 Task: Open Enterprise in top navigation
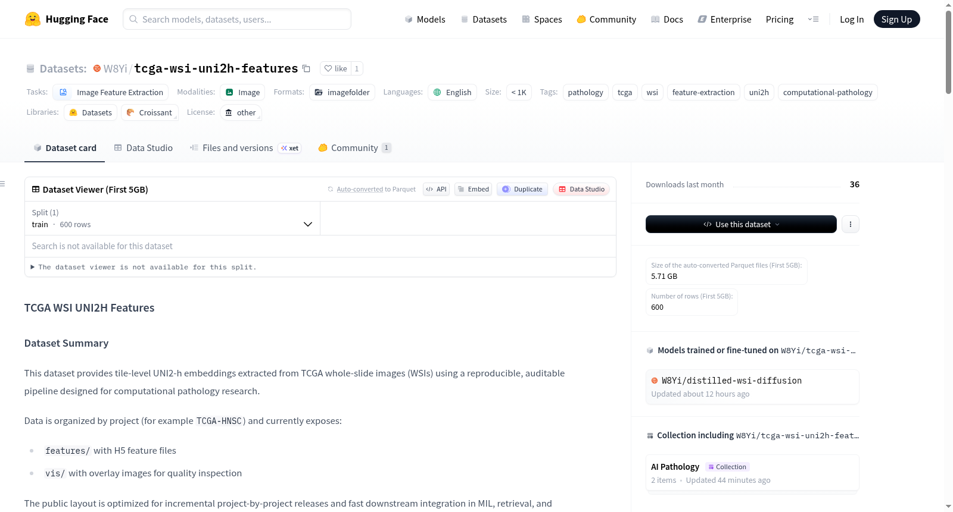(x=724, y=19)
